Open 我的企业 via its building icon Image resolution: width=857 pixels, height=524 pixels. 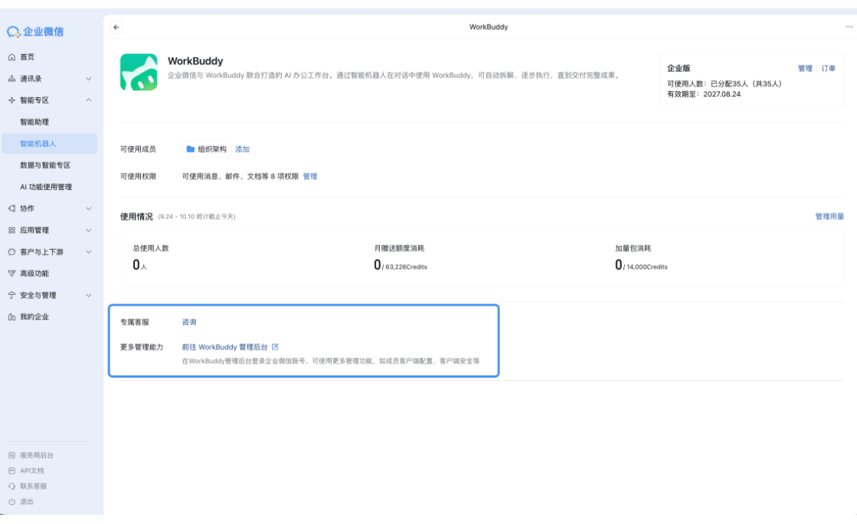(x=11, y=316)
